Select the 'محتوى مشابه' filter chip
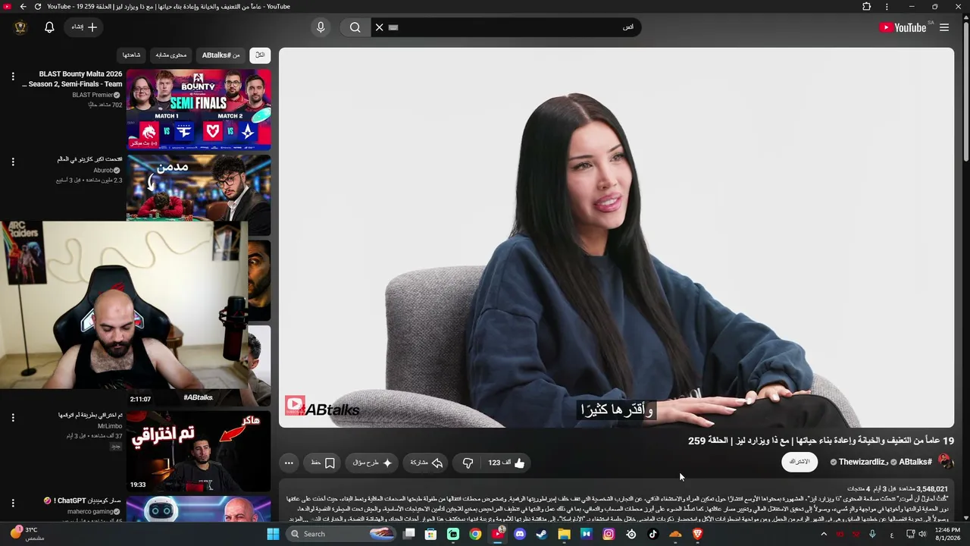The width and height of the screenshot is (970, 546). [171, 55]
